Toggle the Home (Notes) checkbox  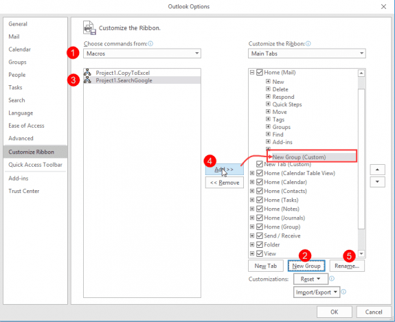(260, 209)
